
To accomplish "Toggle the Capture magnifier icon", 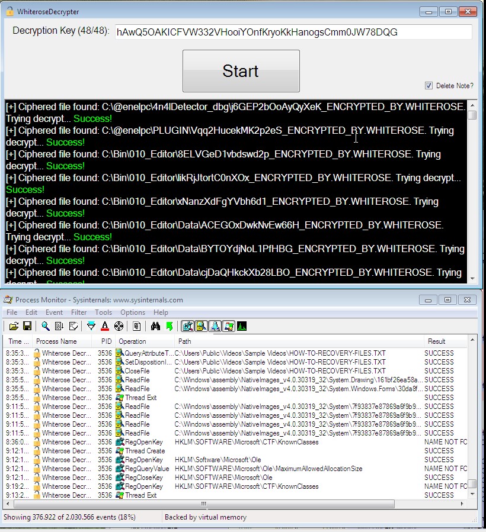I will click(45, 327).
